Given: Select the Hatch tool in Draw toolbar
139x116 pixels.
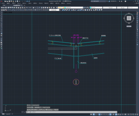Looking at the screenshot, I should [2, 39].
